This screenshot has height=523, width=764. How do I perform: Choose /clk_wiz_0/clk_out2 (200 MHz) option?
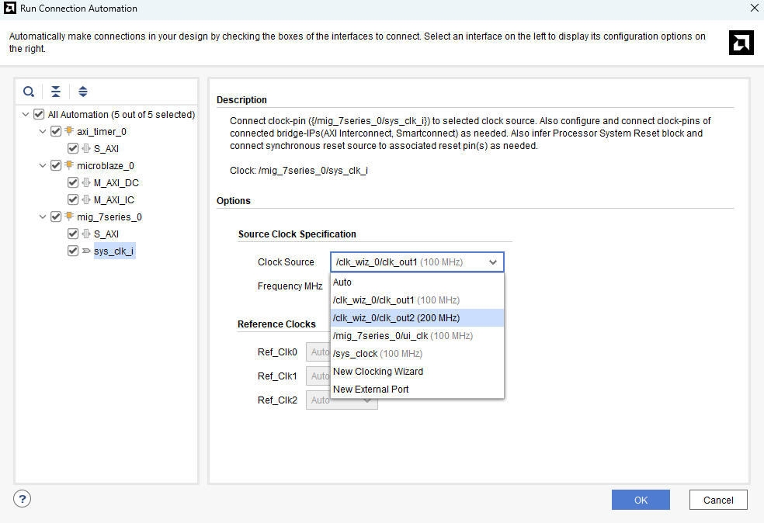(x=396, y=318)
